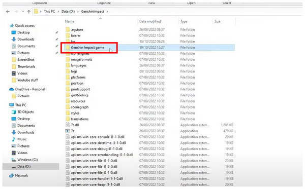Select the languages folder icon
This screenshot has width=305, height=189.
(68, 65)
